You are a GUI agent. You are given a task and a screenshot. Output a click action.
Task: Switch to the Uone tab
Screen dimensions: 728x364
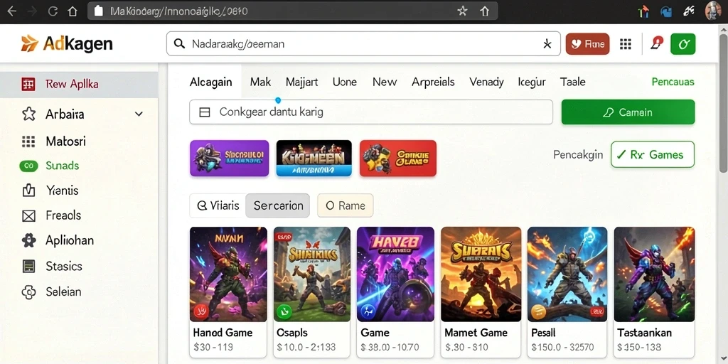click(x=345, y=82)
